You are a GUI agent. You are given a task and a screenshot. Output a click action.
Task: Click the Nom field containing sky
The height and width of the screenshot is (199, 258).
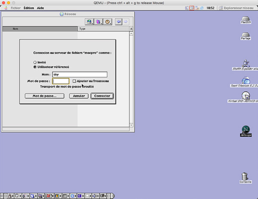pos(80,75)
